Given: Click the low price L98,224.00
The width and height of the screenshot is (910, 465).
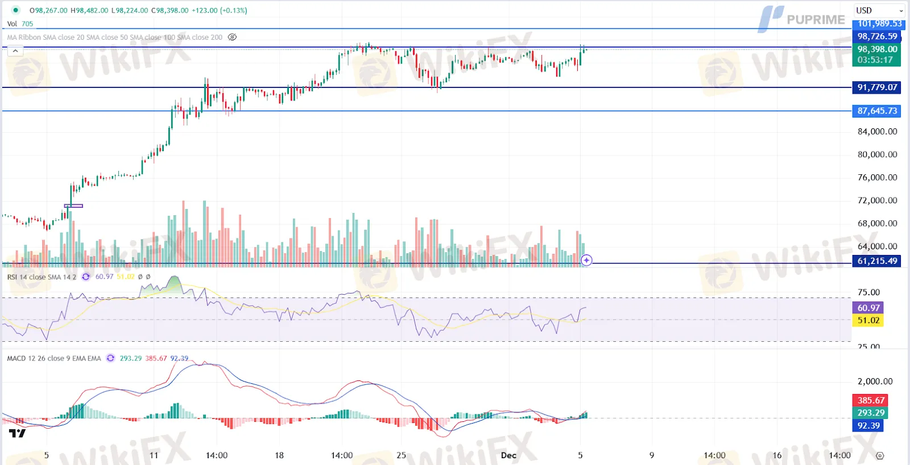Looking at the screenshot, I should [130, 10].
